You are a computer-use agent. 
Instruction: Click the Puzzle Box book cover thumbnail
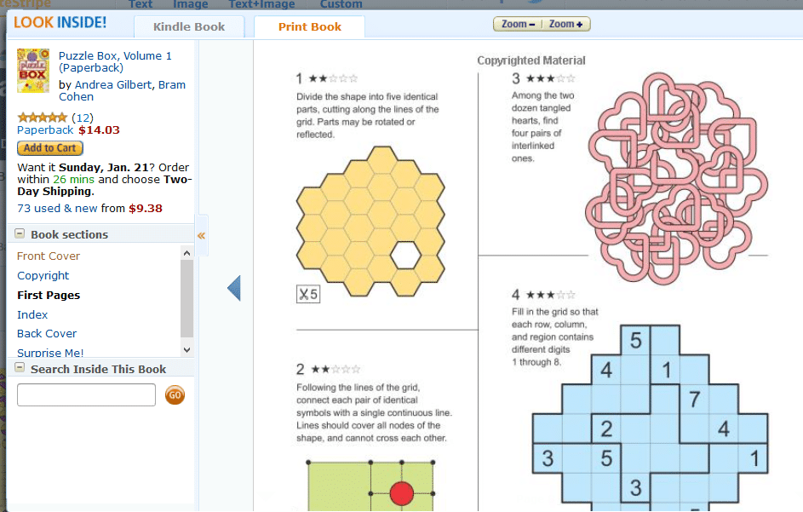pos(33,71)
